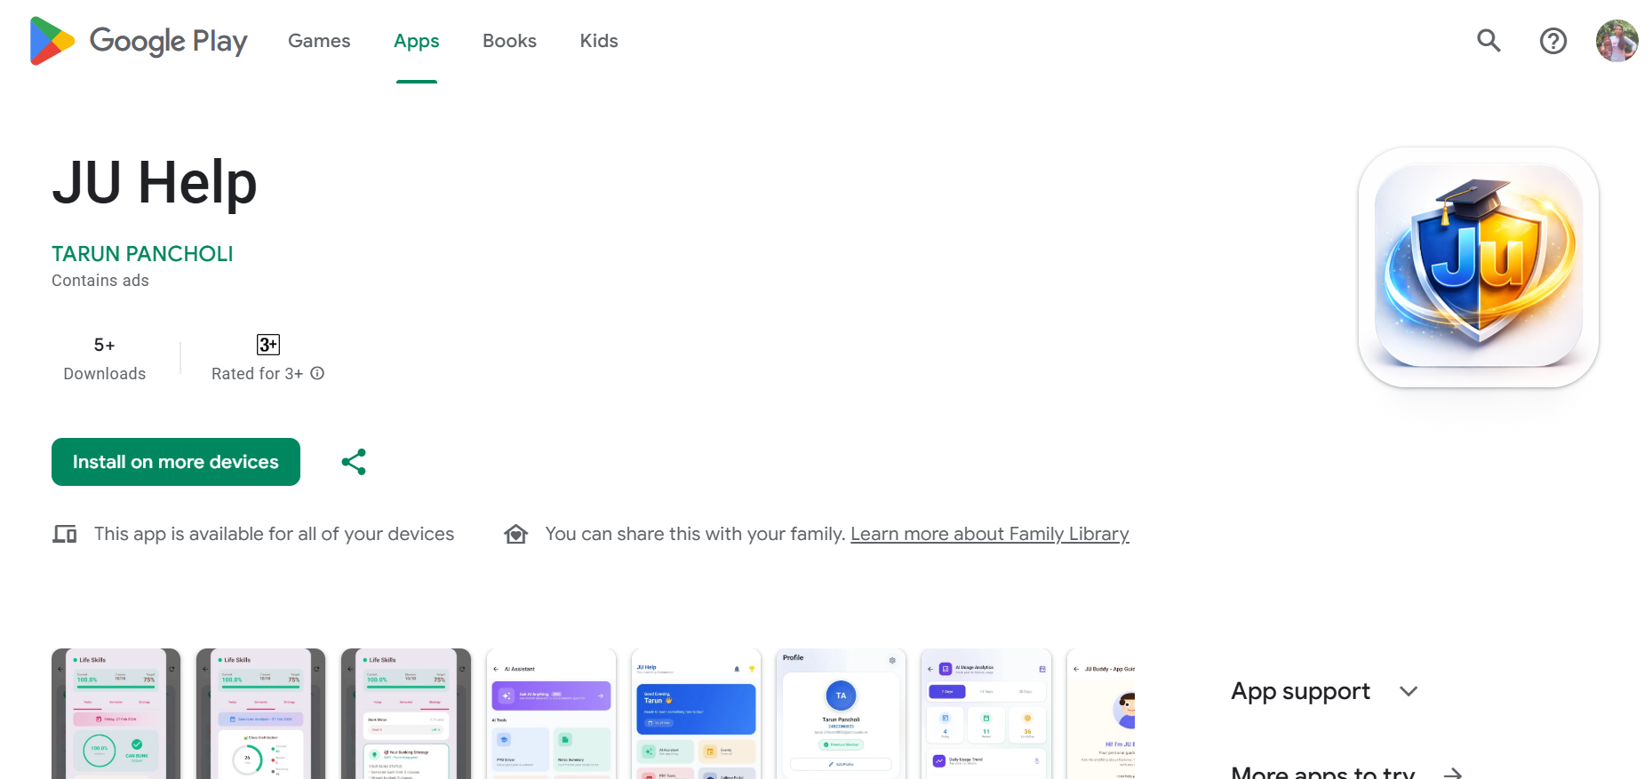Expand the App support section

point(1409,691)
